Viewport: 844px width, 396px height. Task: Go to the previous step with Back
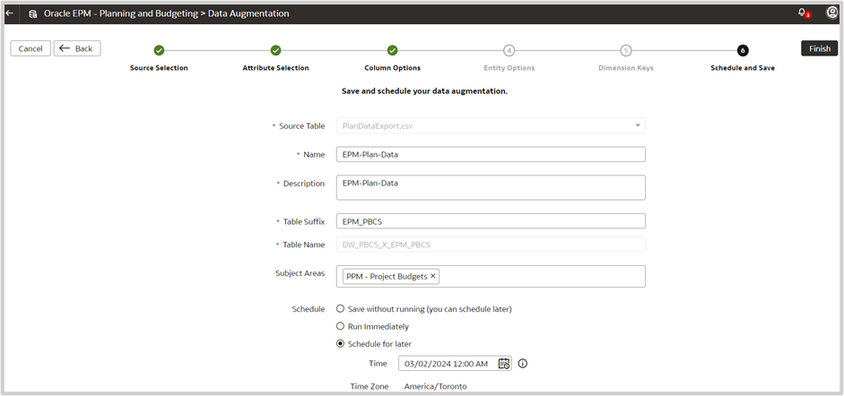(x=77, y=48)
